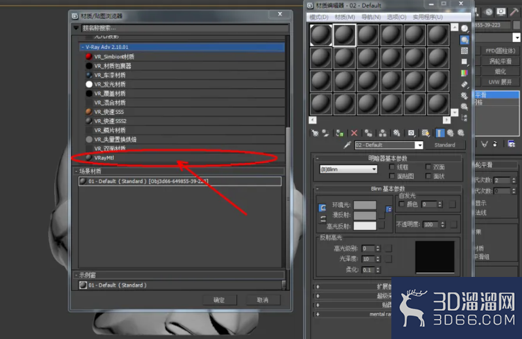Click the 按名称搜索 search field
Image resolution: width=522 pixels, height=339 pixels.
(x=185, y=28)
